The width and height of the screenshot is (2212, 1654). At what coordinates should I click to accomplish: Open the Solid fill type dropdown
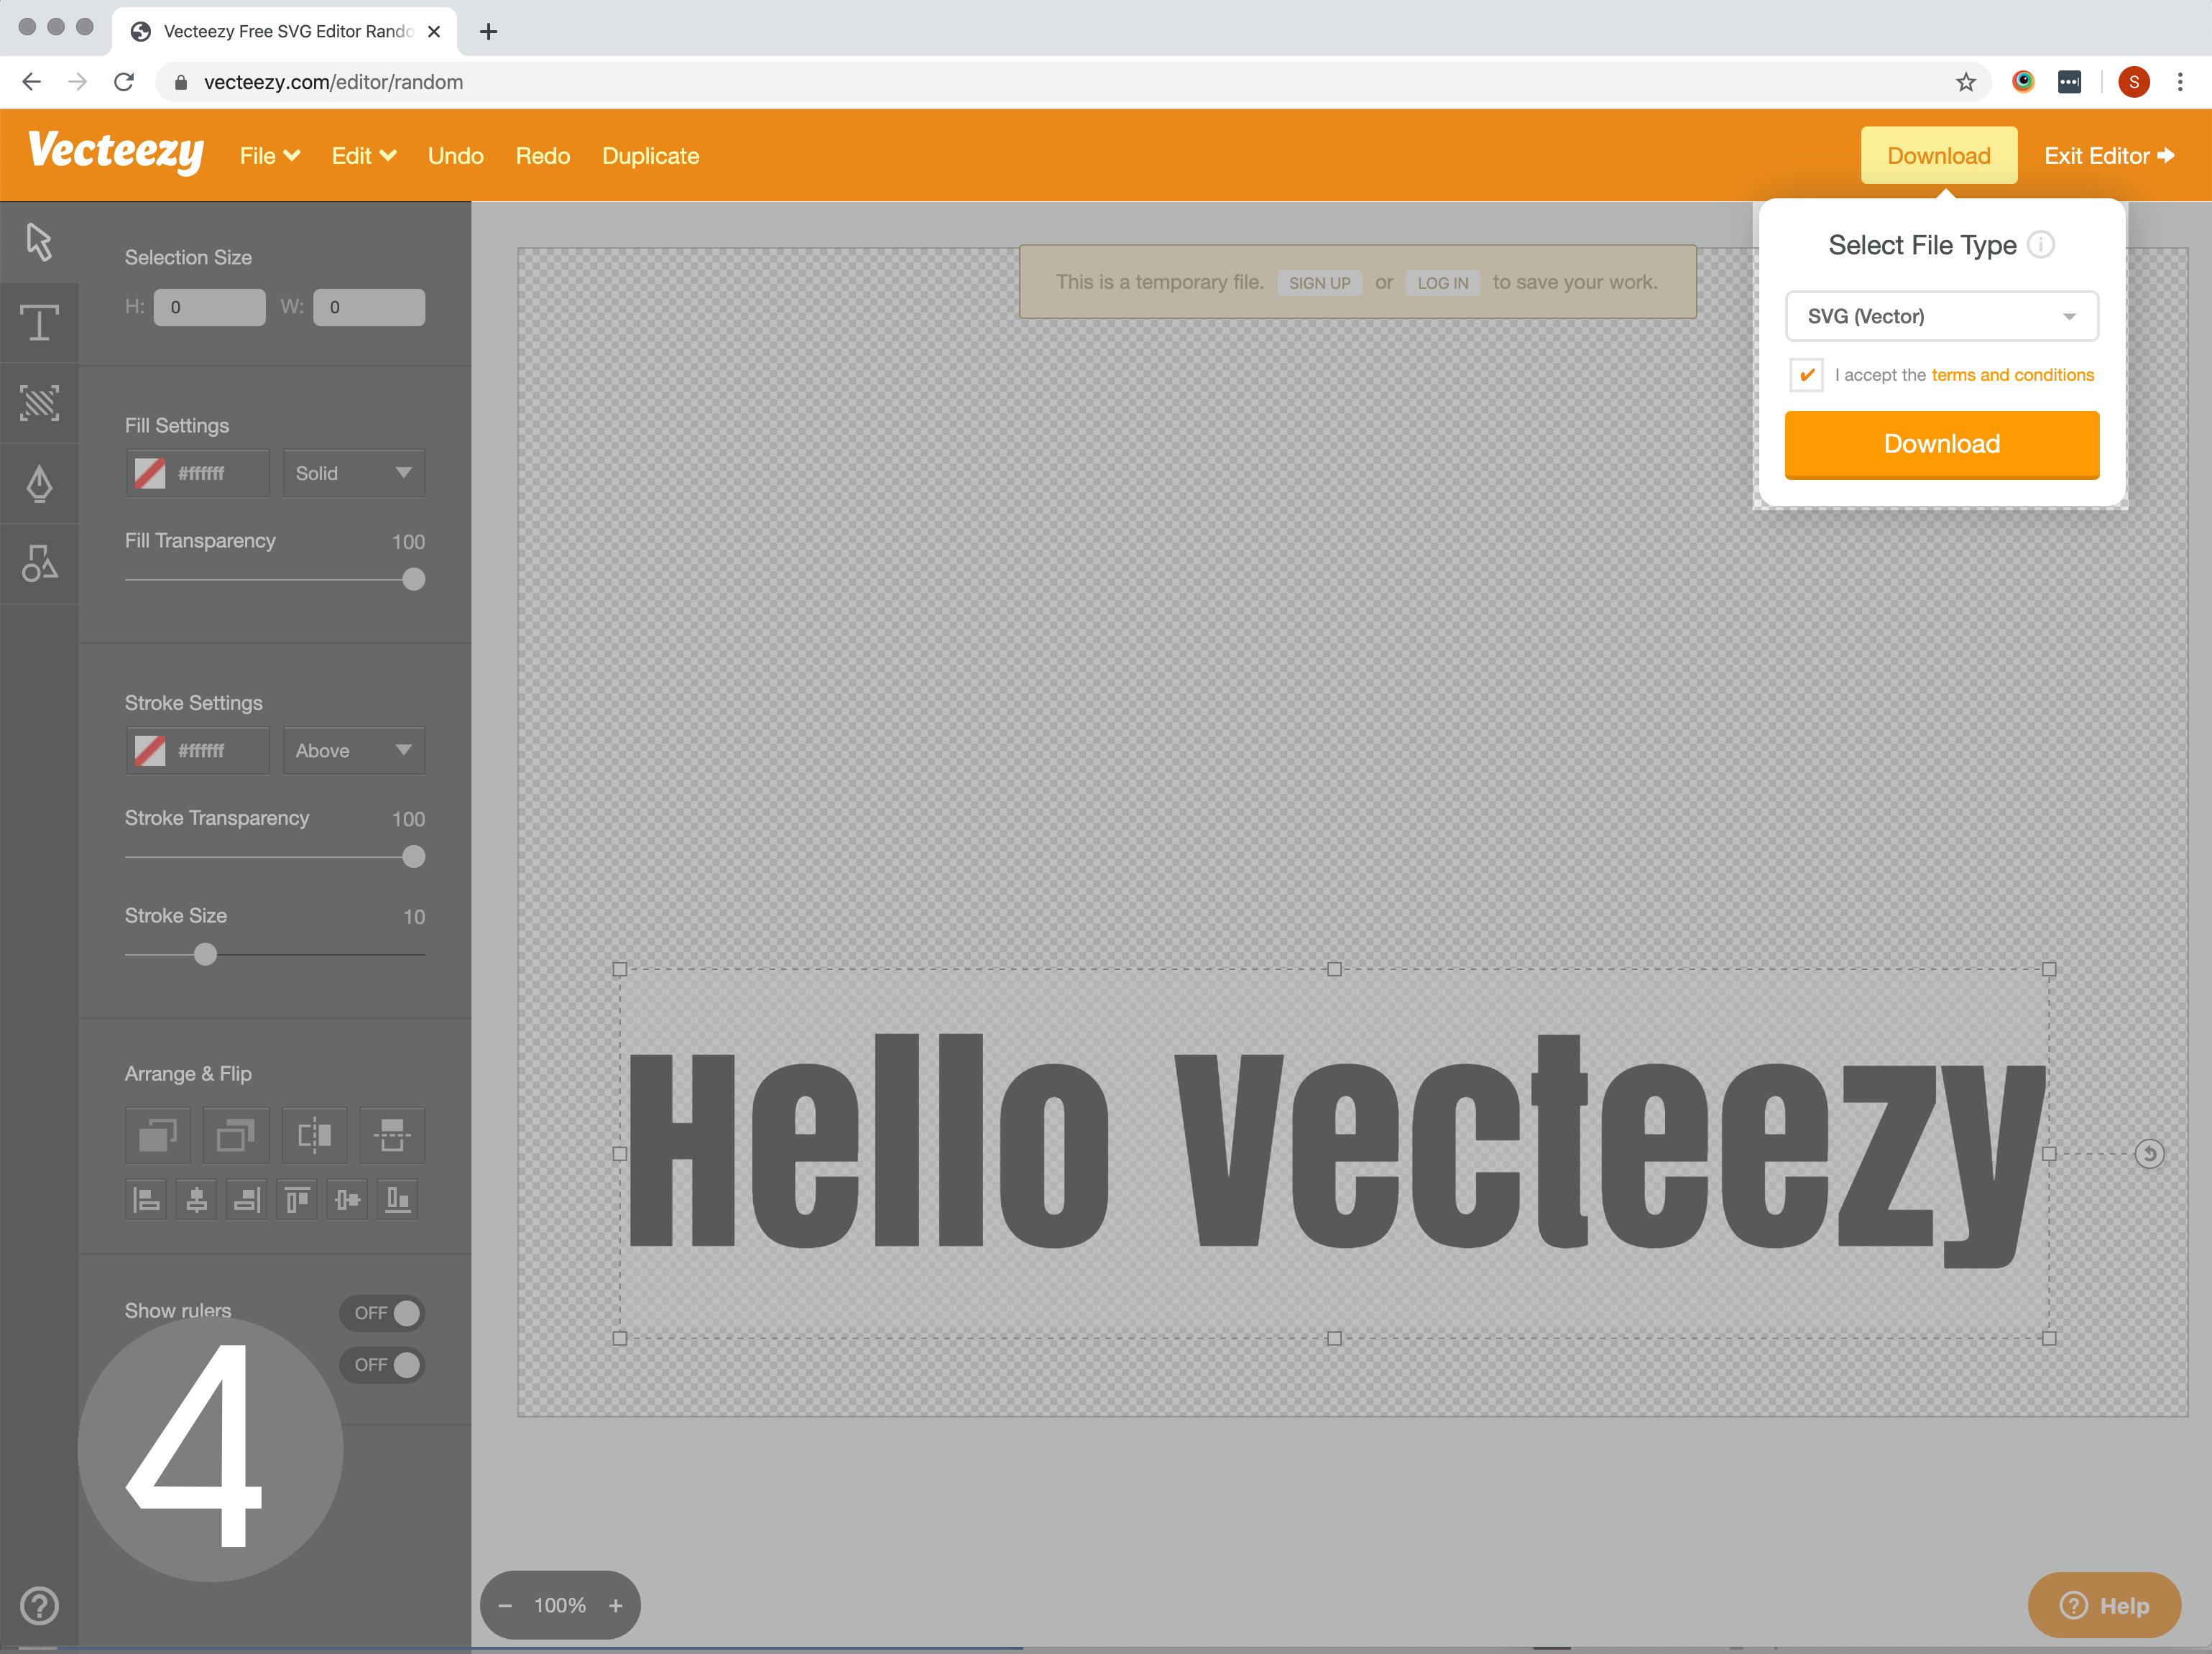click(x=353, y=473)
